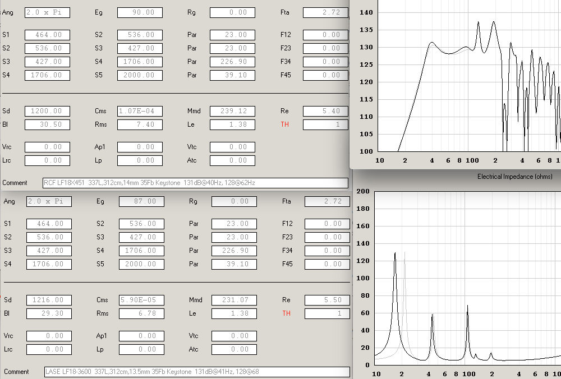The width and height of the screenshot is (561, 379).
Task: Select Par 39.10 field in the RCF window
Action: click(233, 76)
